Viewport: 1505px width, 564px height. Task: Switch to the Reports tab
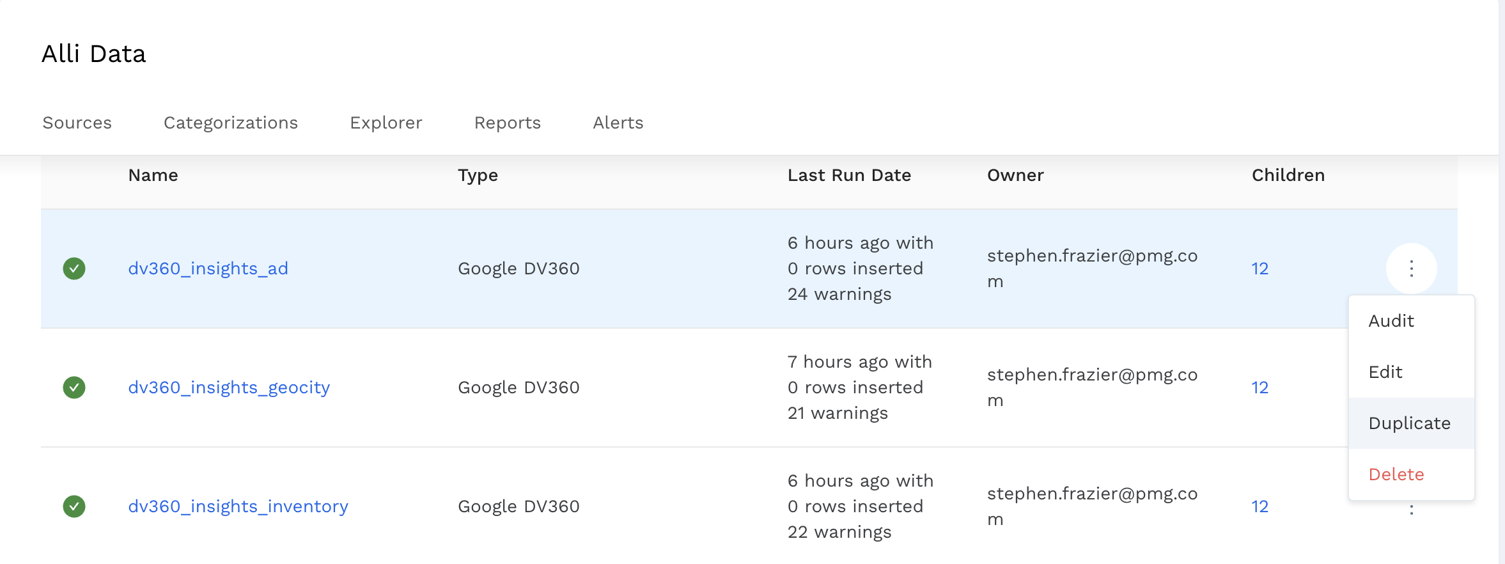508,123
